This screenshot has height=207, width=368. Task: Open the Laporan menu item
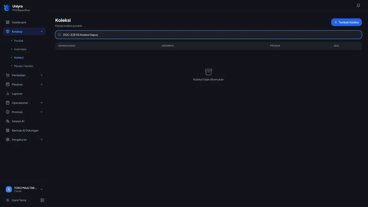pos(25,94)
